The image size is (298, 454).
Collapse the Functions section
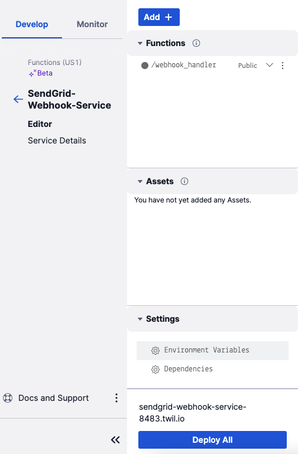point(140,44)
